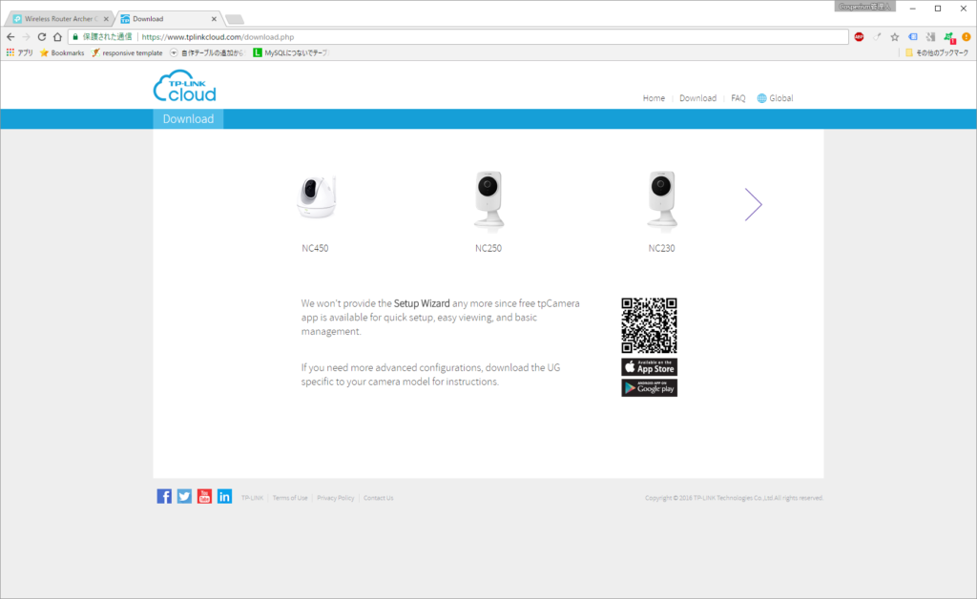Open Contact Us footer link
This screenshot has height=599, width=977.
pos(378,498)
